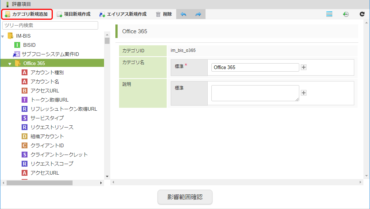Click エイリアス新規作成 in the toolbar
This screenshot has height=209, width=370.
point(123,14)
